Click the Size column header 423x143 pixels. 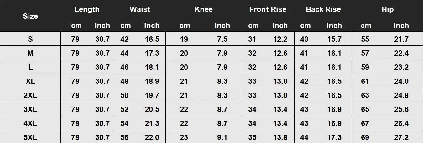pos(30,17)
